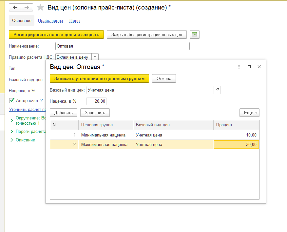Open dialog's three-dot more menu

(239, 67)
